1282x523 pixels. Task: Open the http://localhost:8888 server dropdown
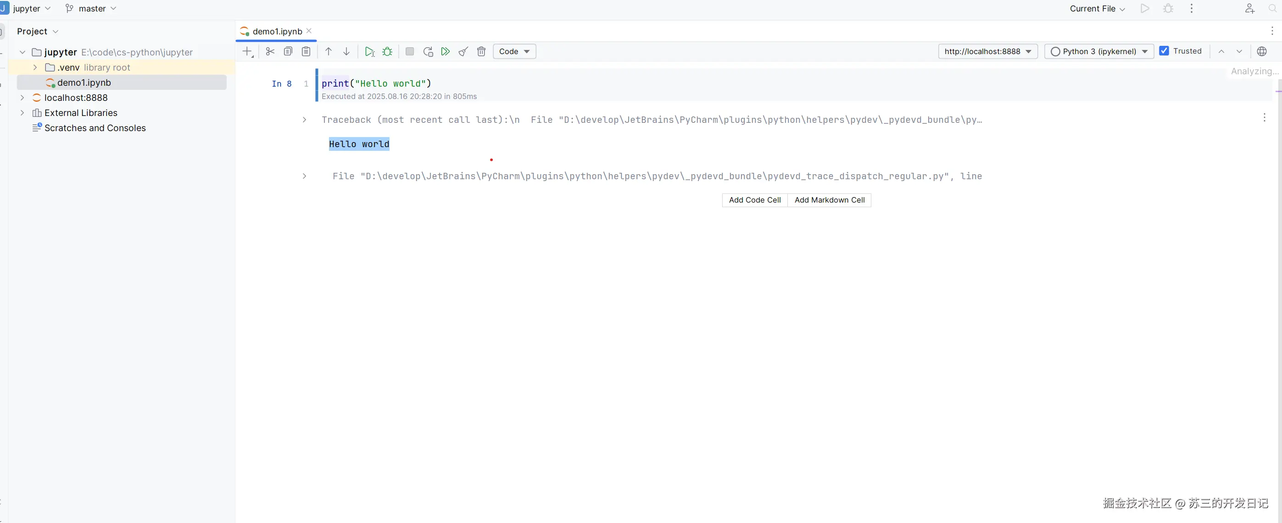(x=987, y=51)
